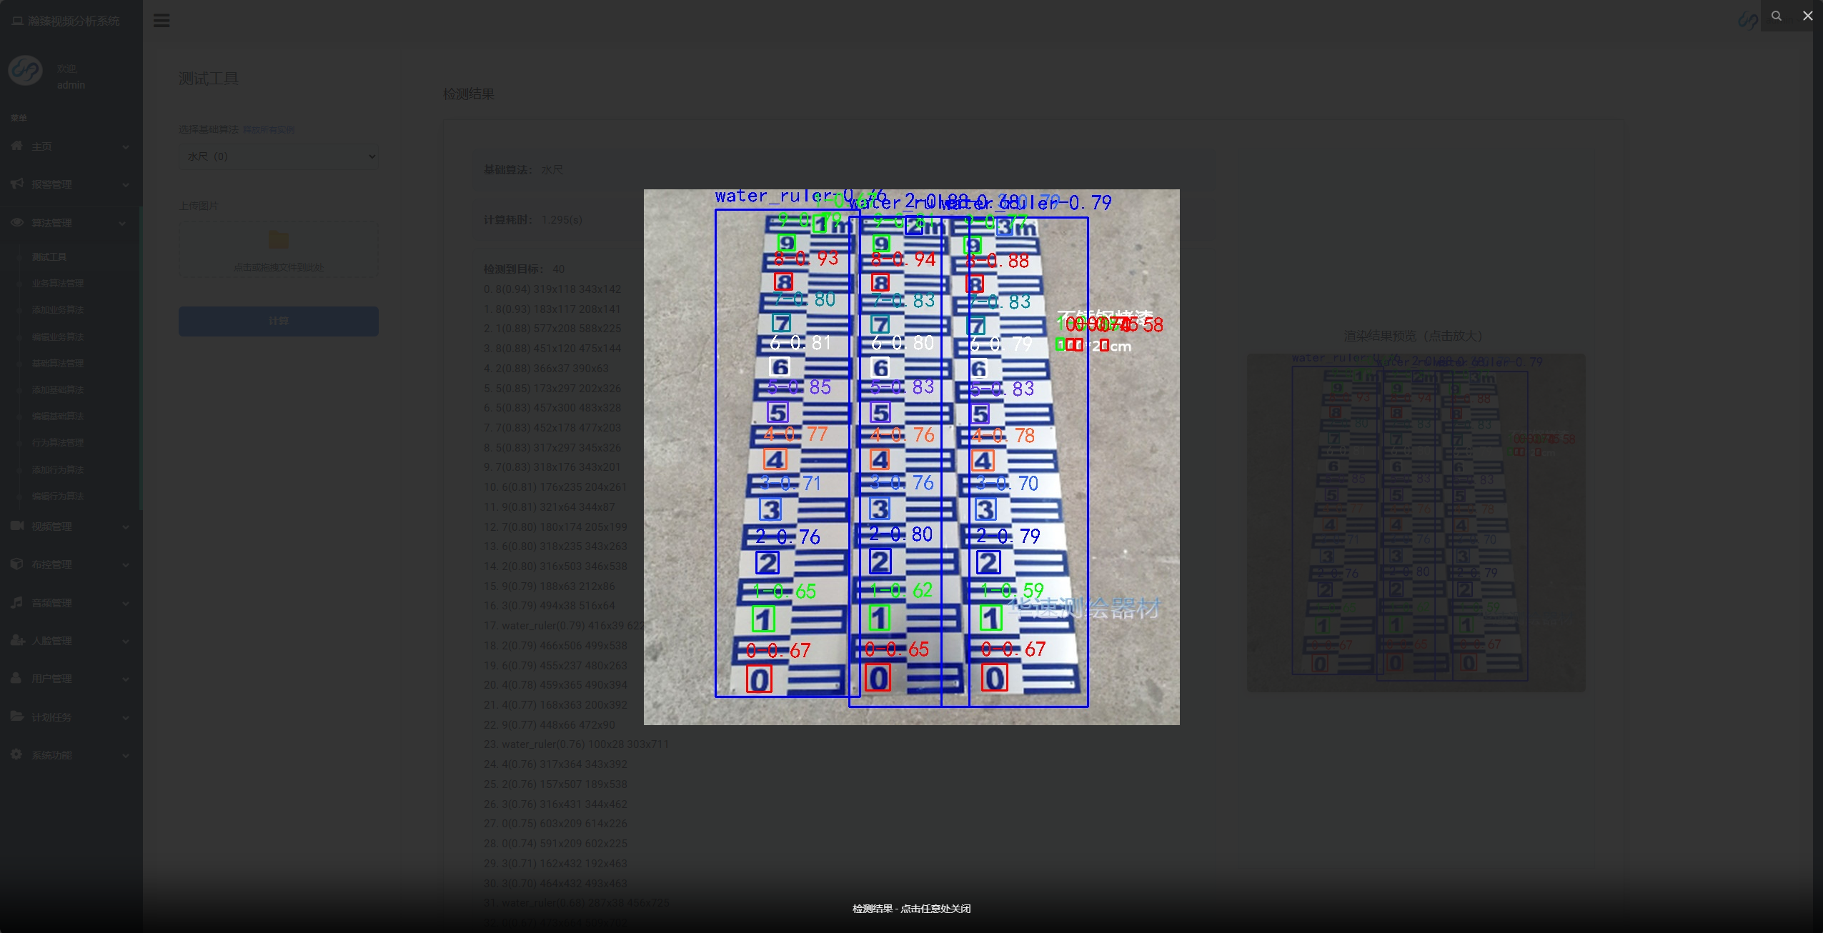Expand the 主页 menu chevron
Screen dimensions: 1823x933
click(126, 147)
